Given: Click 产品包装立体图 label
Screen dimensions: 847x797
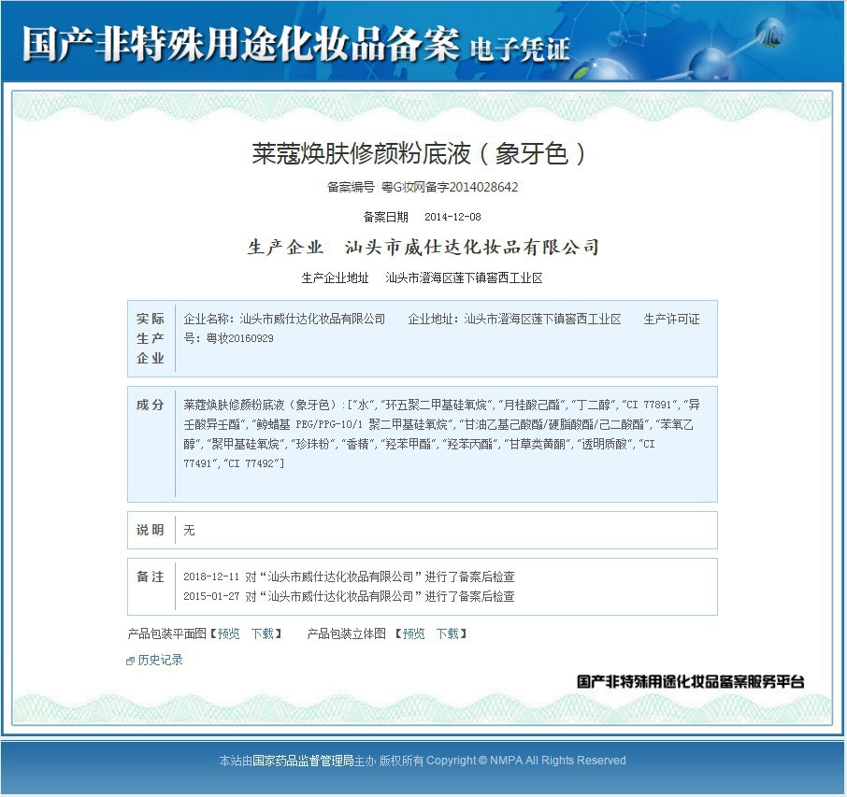Looking at the screenshot, I should (346, 633).
